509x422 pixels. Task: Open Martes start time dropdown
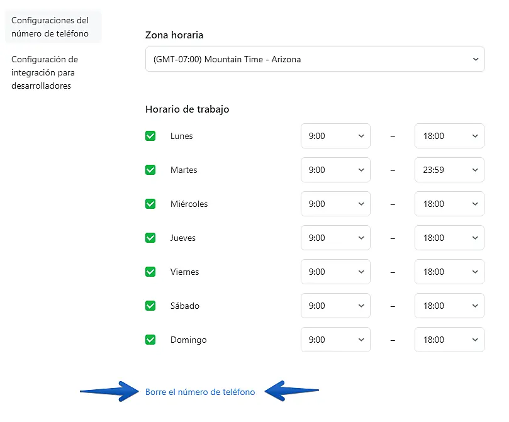click(335, 170)
